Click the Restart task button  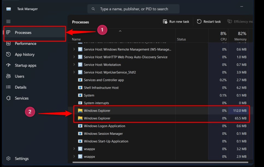click(x=209, y=22)
